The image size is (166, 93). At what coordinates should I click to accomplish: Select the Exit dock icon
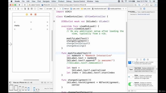click(x=36, y=14)
